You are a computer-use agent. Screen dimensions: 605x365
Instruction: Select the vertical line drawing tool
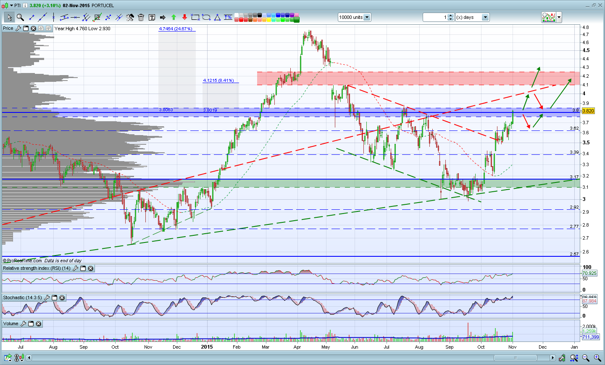[x=53, y=17]
